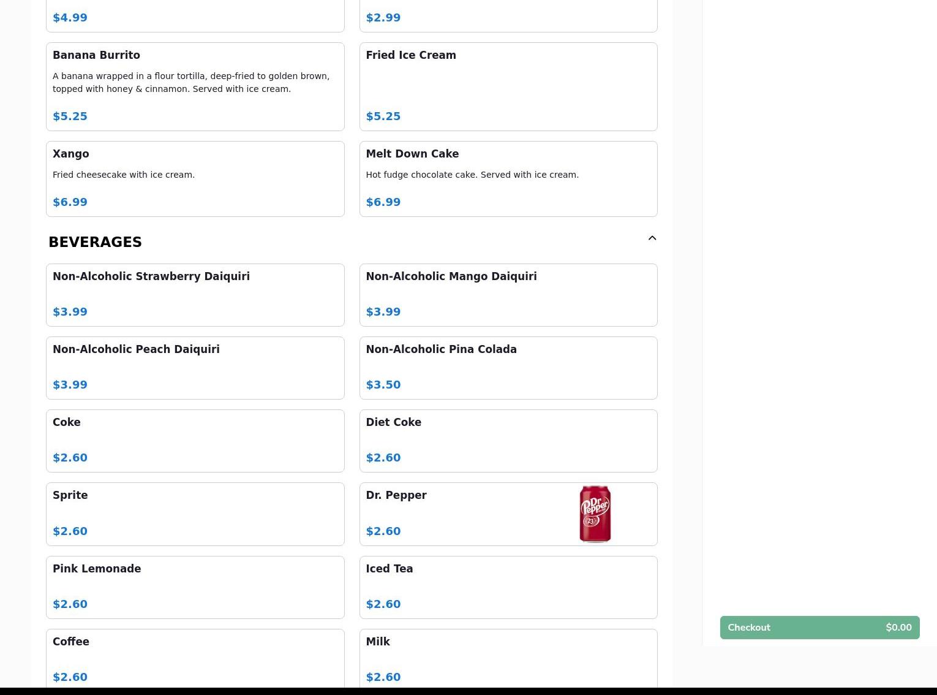Choose Sprite from the beverages

195,514
